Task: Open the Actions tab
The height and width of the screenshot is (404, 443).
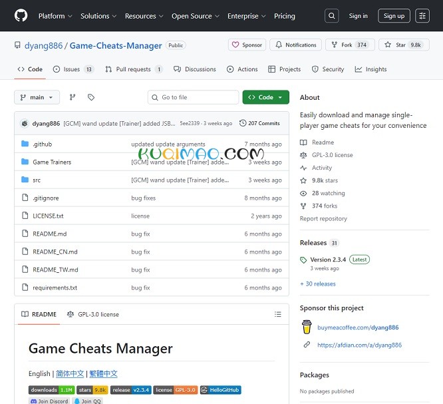Action: [242, 69]
